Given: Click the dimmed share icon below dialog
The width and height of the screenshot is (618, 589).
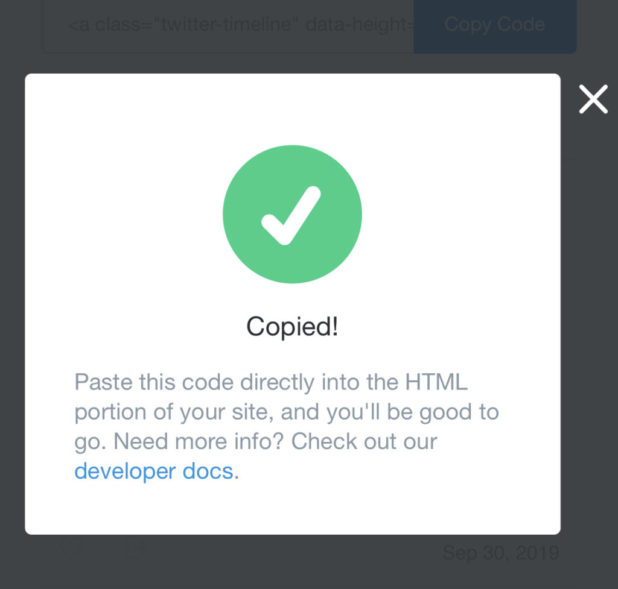Looking at the screenshot, I should [135, 548].
